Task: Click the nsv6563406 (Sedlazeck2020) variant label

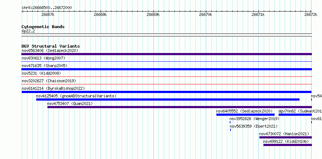Action: pos(50,50)
